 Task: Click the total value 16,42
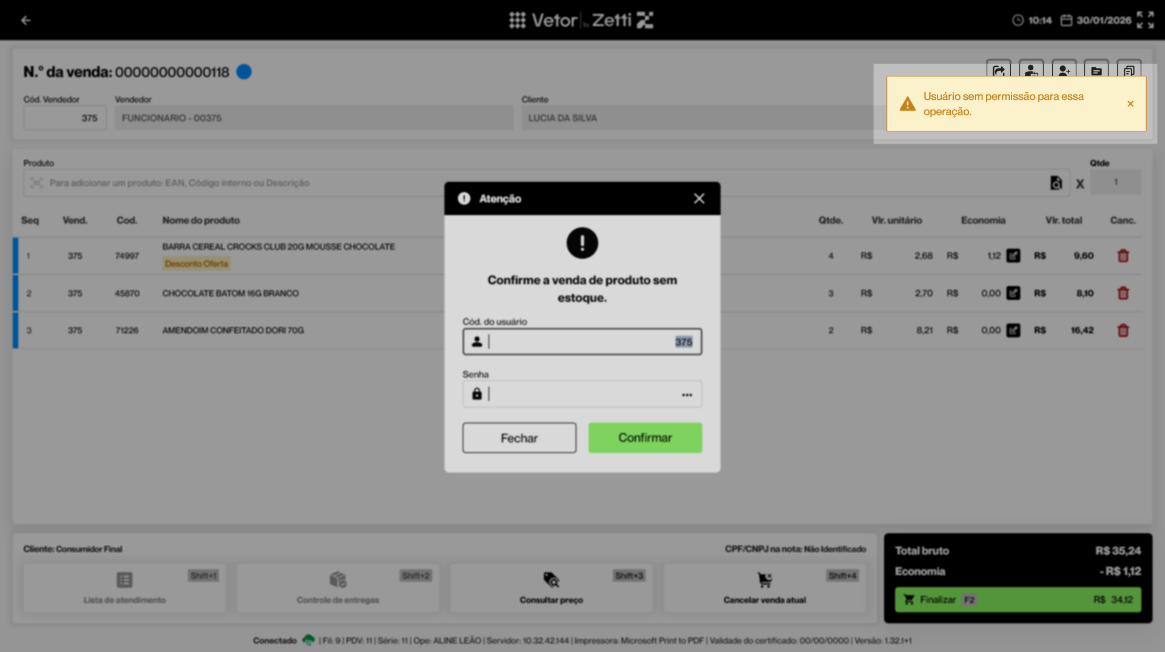1082,330
